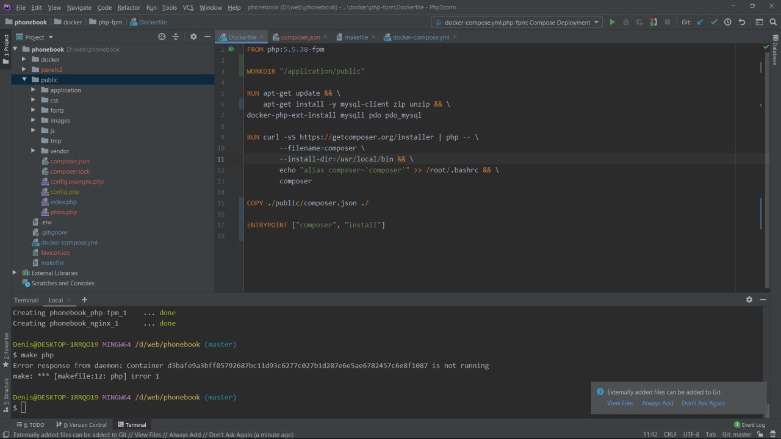Expand the docker folder
Image resolution: width=781 pixels, height=439 pixels.
click(x=24, y=59)
